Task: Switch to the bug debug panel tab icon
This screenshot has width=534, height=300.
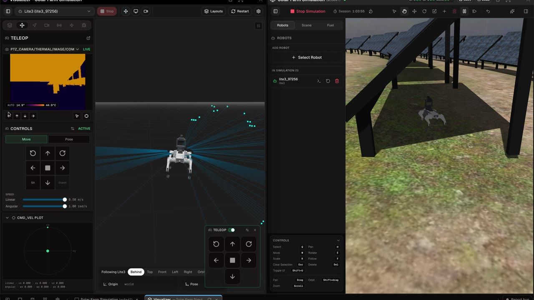Action: click(84, 25)
